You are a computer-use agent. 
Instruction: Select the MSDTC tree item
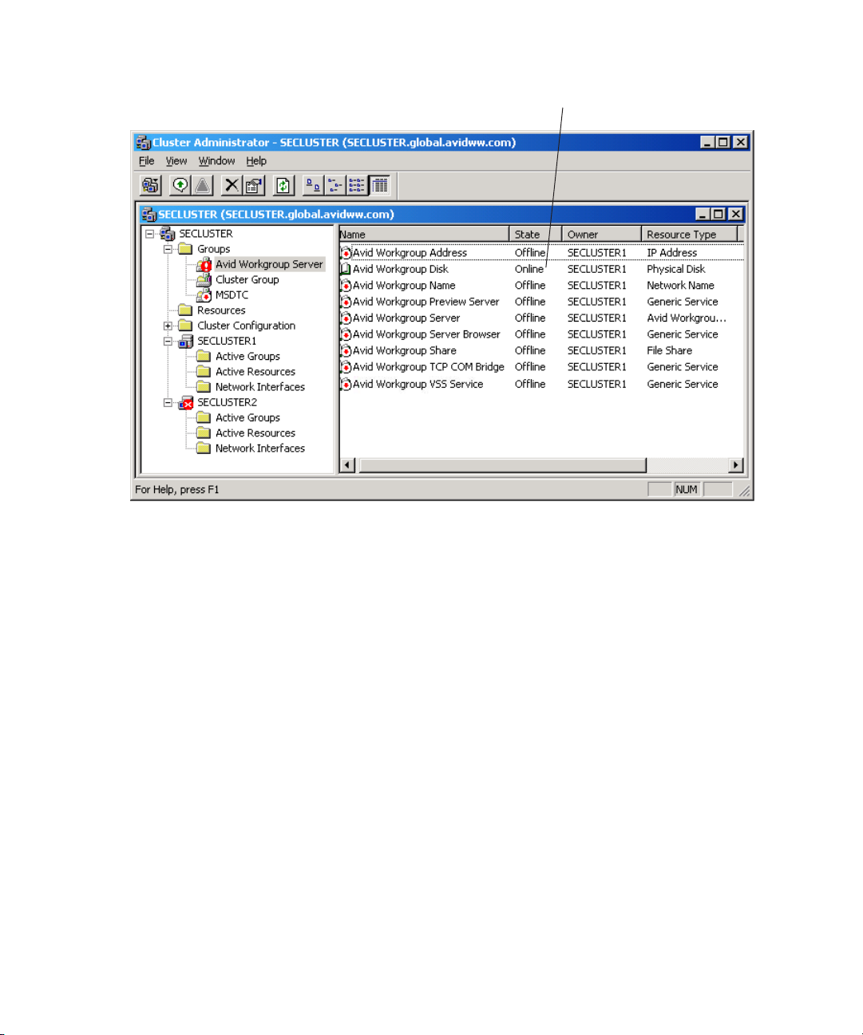(232, 294)
